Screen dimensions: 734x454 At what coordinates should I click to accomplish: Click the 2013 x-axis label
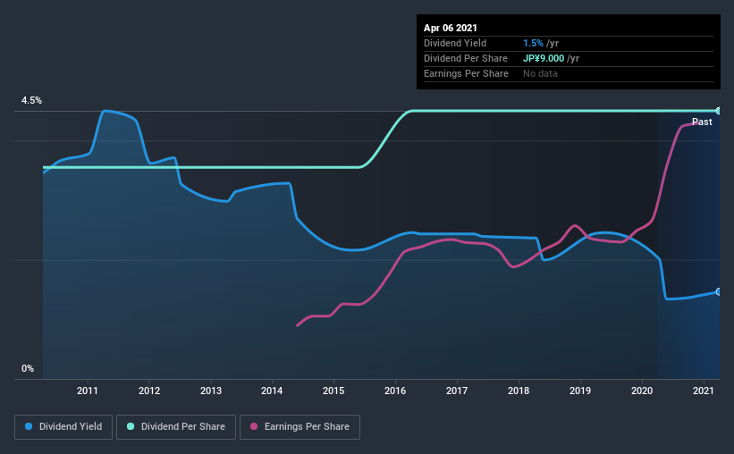(211, 391)
